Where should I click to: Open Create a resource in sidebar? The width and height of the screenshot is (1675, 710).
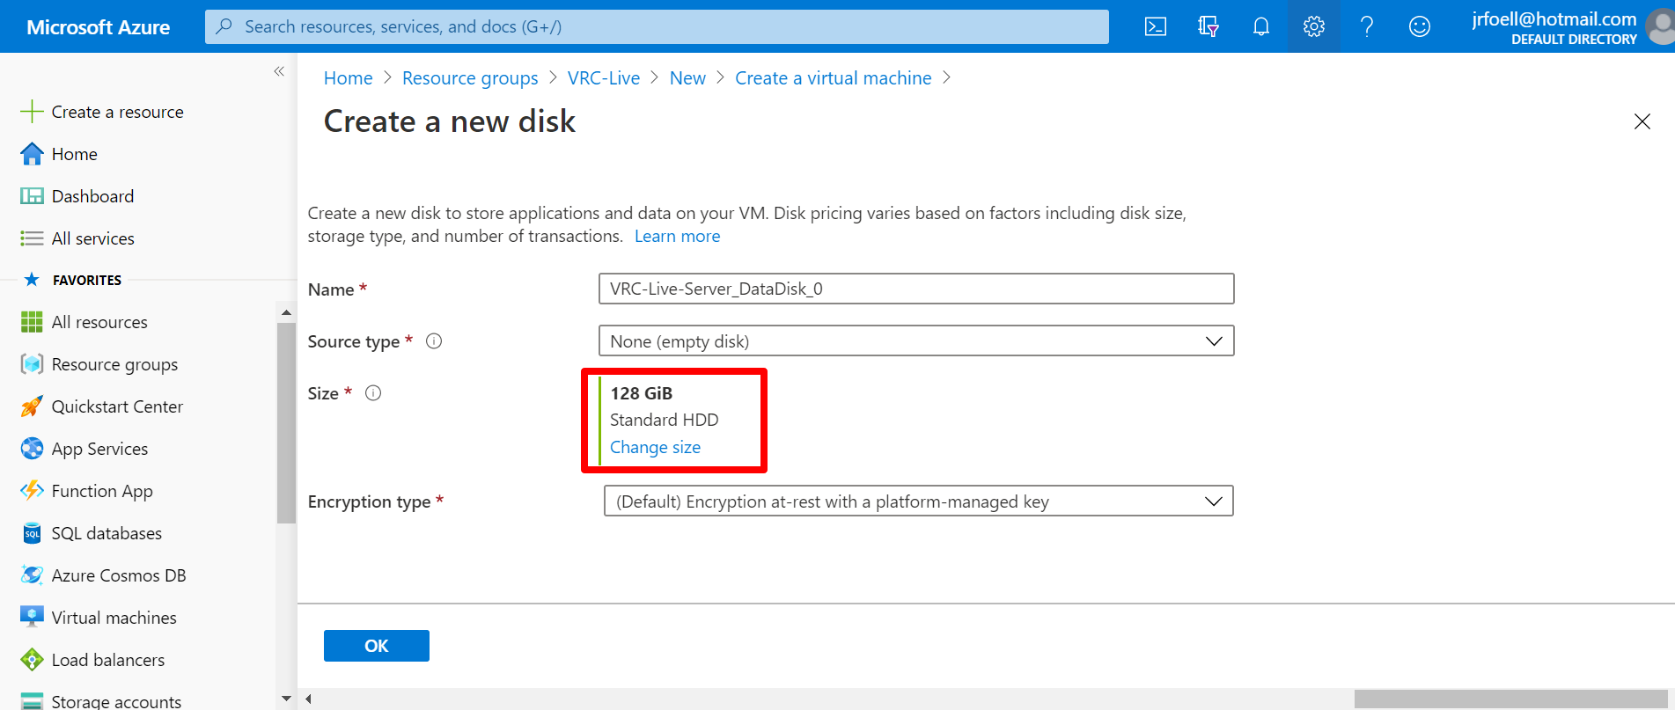point(118,112)
